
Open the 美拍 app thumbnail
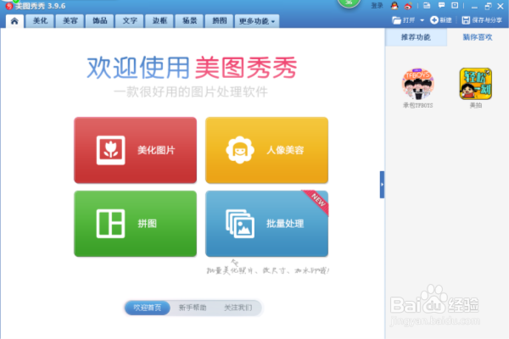click(x=476, y=84)
